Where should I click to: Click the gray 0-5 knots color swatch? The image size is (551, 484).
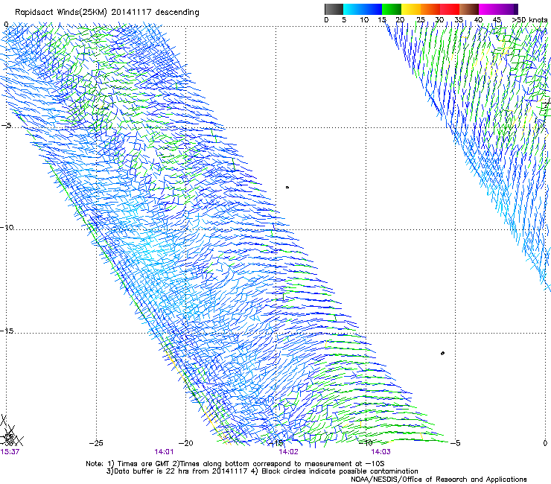(x=334, y=9)
